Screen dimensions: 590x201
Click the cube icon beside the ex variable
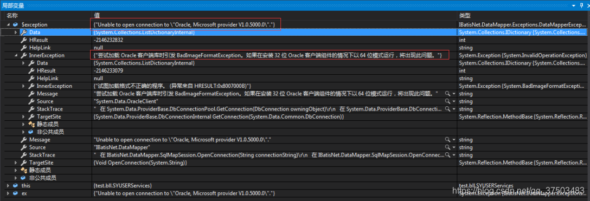(x=15, y=193)
